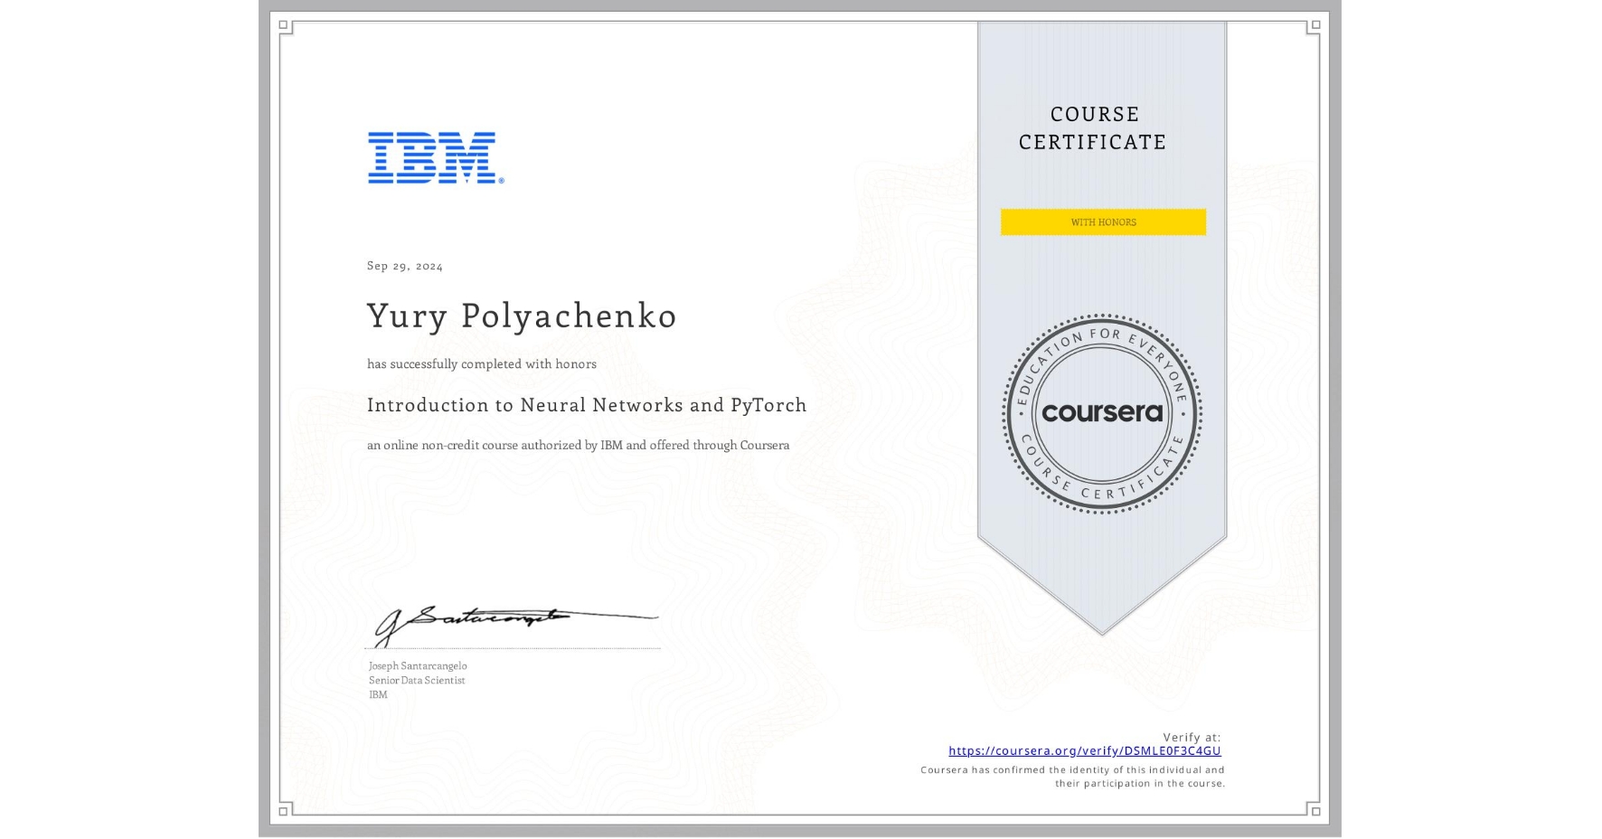Click the Sep 29, 2024 date text
1602x839 pixels.
point(405,266)
